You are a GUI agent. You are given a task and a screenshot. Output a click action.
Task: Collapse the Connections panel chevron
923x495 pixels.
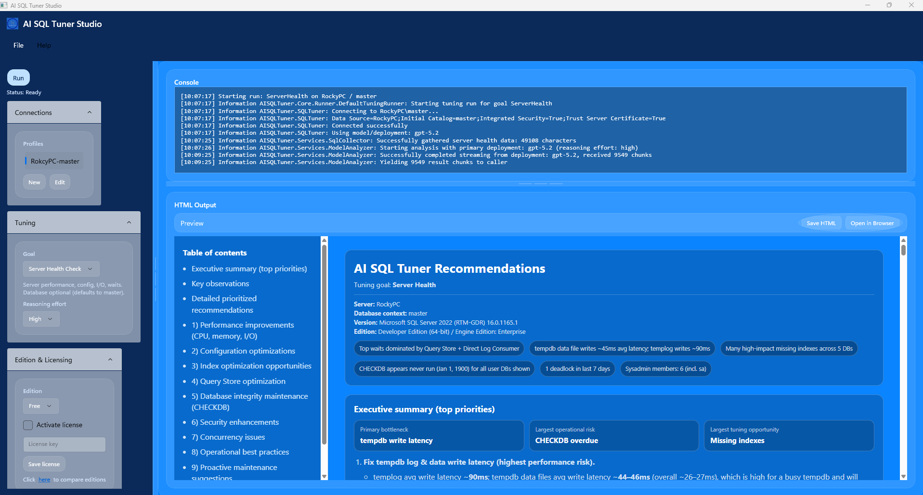[90, 113]
